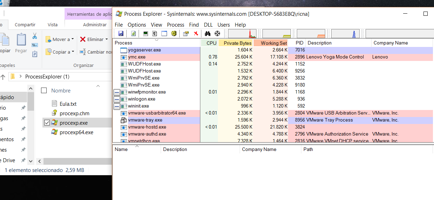Click the Refresh Now toolbar icon
Image resolution: width=434 pixels, height=200 pixels.
(133, 34)
